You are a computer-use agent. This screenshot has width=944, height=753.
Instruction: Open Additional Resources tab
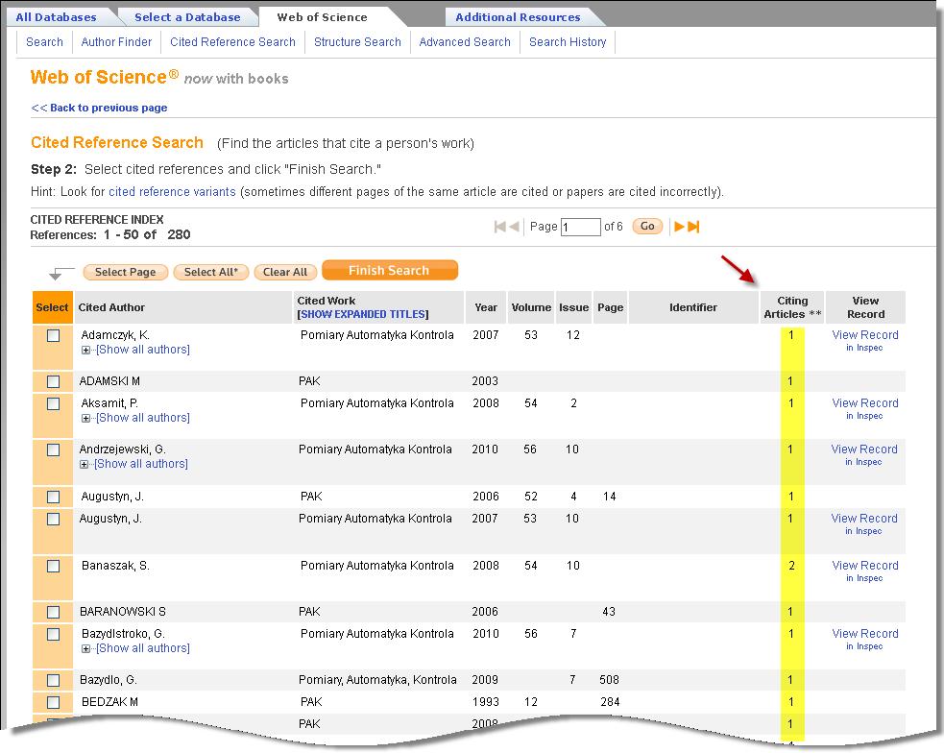[518, 17]
